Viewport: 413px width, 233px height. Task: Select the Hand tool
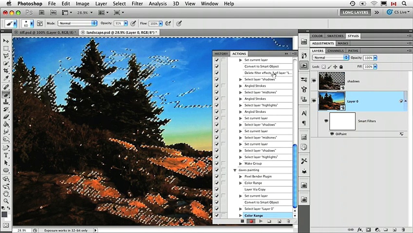pos(6,194)
